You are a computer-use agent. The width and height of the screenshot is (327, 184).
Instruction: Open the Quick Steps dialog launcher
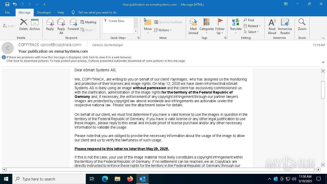(138, 38)
